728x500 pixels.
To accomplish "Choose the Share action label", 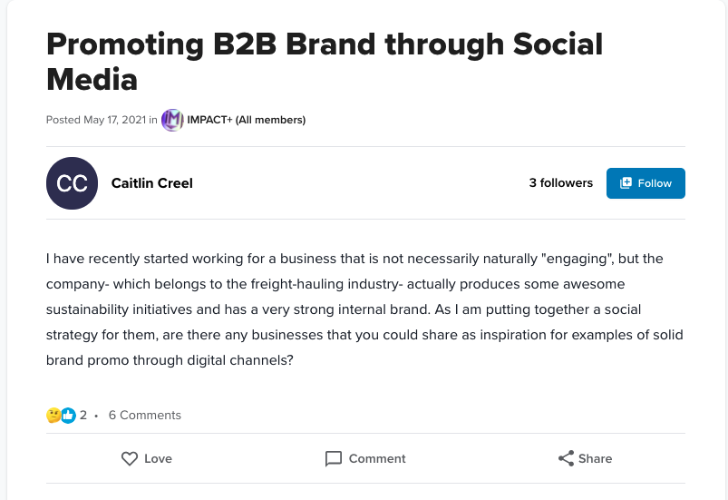I will point(595,459).
